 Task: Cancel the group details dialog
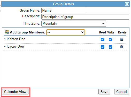coord(122,92)
